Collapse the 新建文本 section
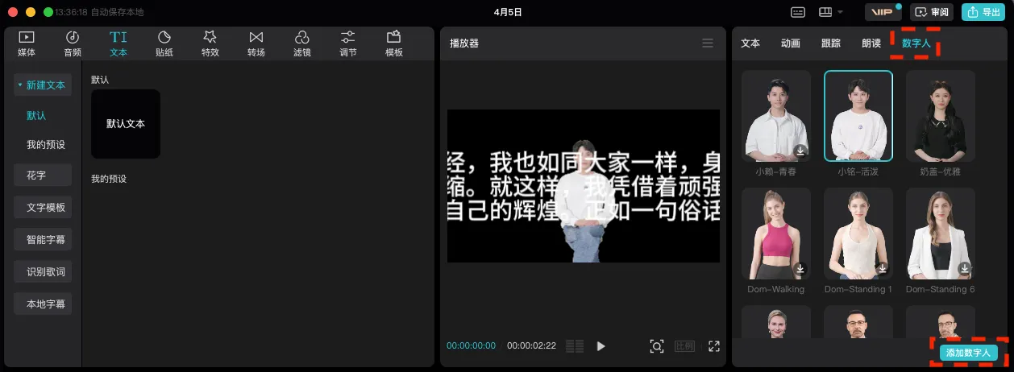The height and width of the screenshot is (372, 1014). coord(43,85)
